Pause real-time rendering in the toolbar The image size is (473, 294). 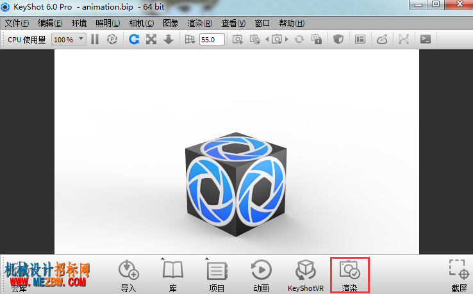[x=95, y=39]
